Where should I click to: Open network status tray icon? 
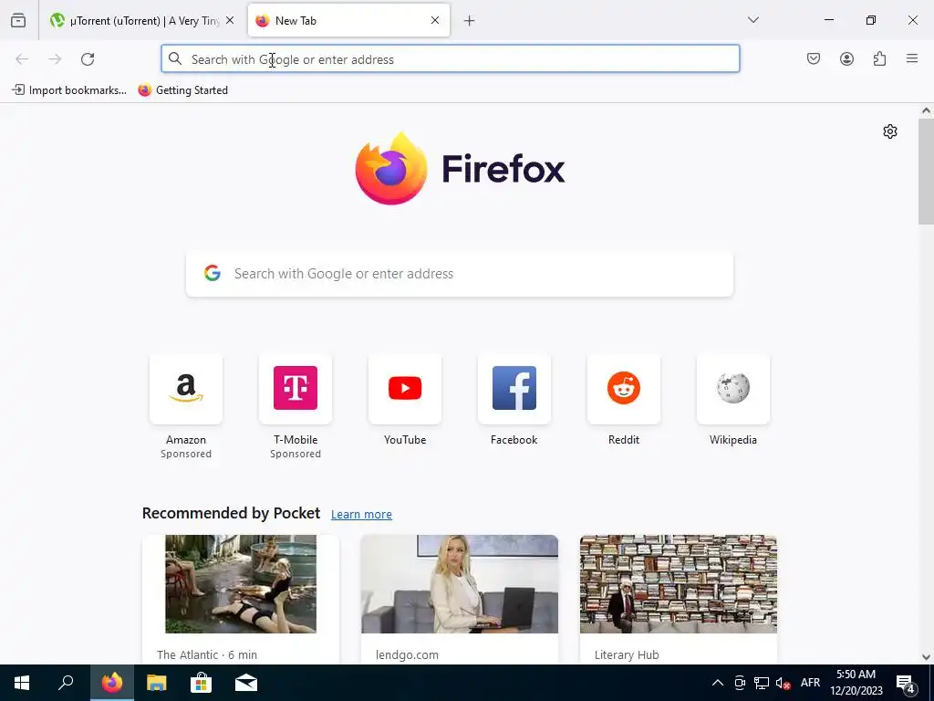tap(762, 683)
